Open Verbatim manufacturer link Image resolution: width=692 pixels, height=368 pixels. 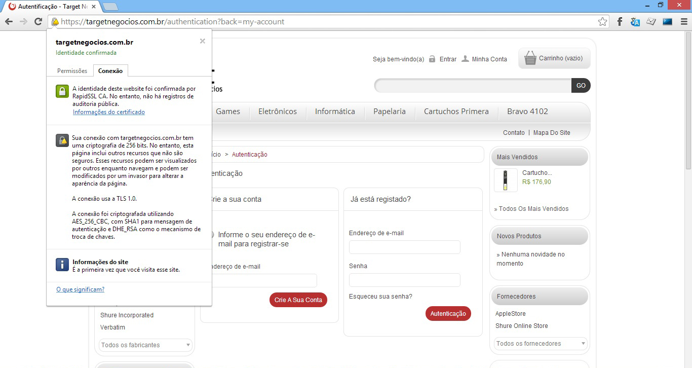[x=112, y=327]
